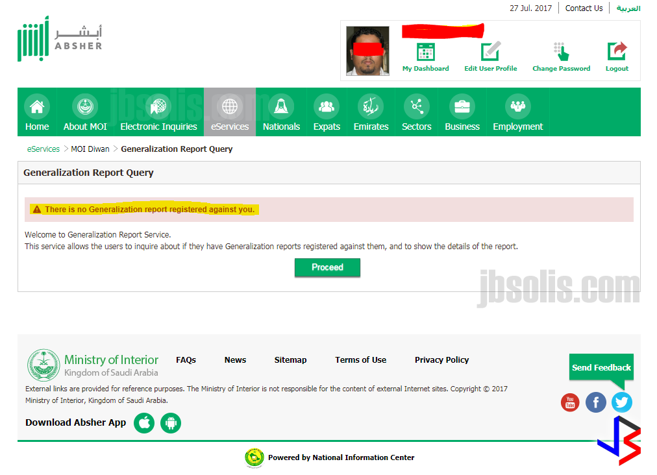Viewport: 657px width, 475px height.
Task: Click the Electronic Inquiries globe icon
Action: (x=158, y=106)
